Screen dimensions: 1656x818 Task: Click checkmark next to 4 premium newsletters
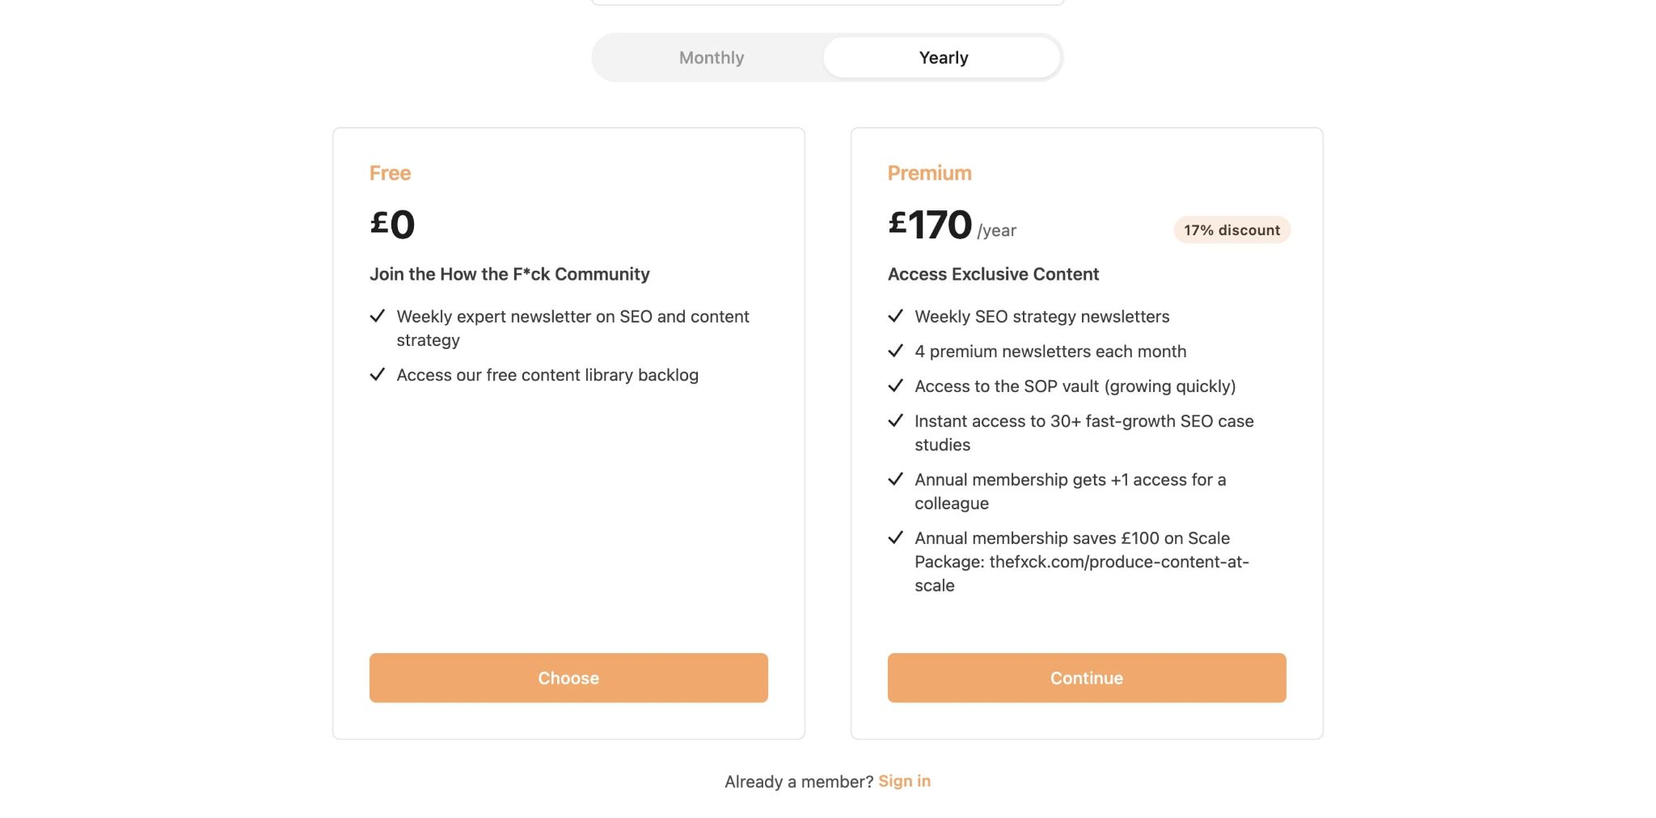click(895, 351)
